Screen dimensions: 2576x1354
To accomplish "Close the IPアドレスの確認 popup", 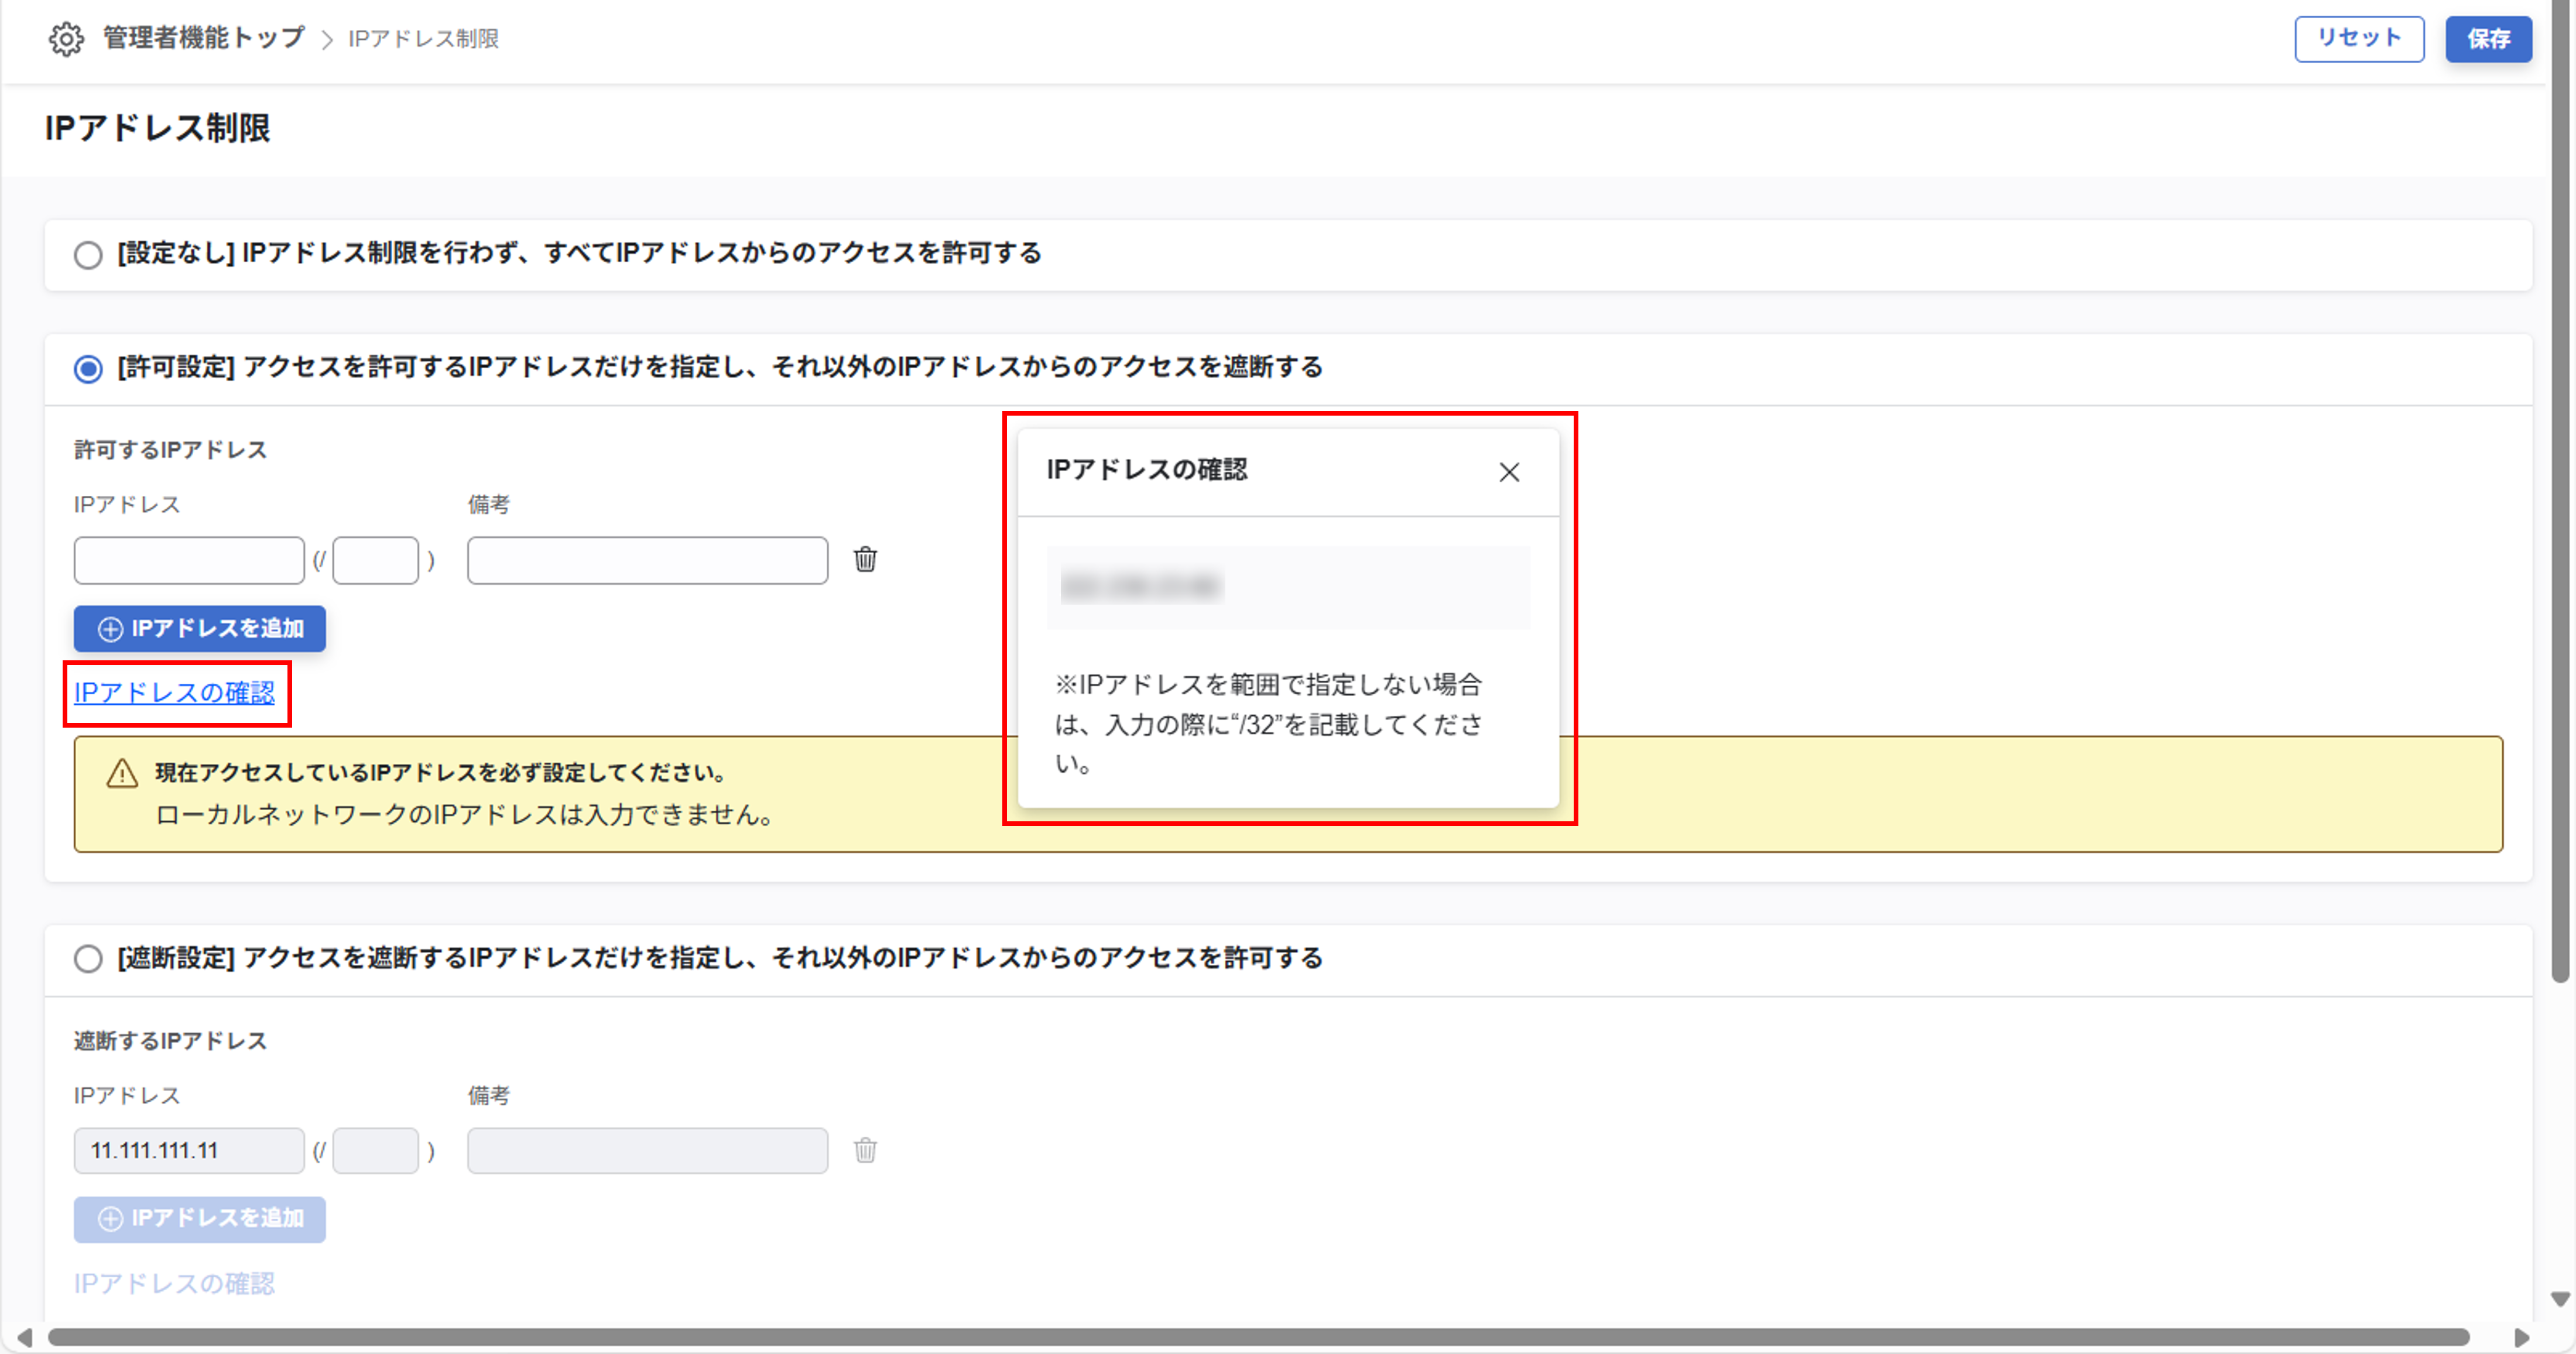I will [x=1509, y=472].
